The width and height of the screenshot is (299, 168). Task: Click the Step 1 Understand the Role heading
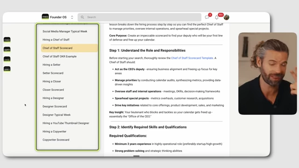coord(147,50)
